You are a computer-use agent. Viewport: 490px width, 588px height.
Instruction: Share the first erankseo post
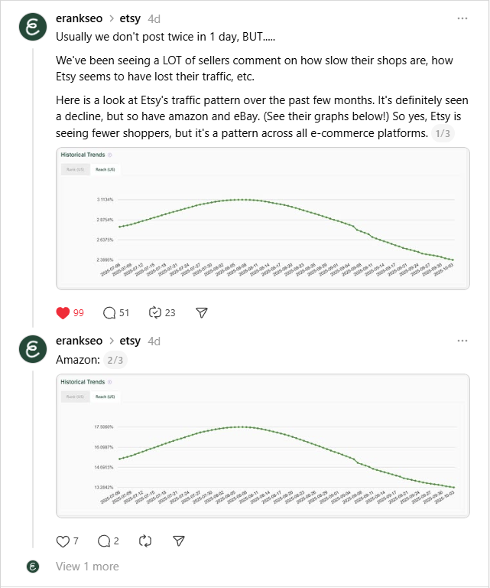[x=202, y=312]
